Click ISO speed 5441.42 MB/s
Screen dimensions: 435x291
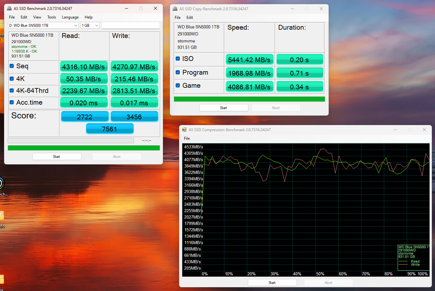click(250, 60)
